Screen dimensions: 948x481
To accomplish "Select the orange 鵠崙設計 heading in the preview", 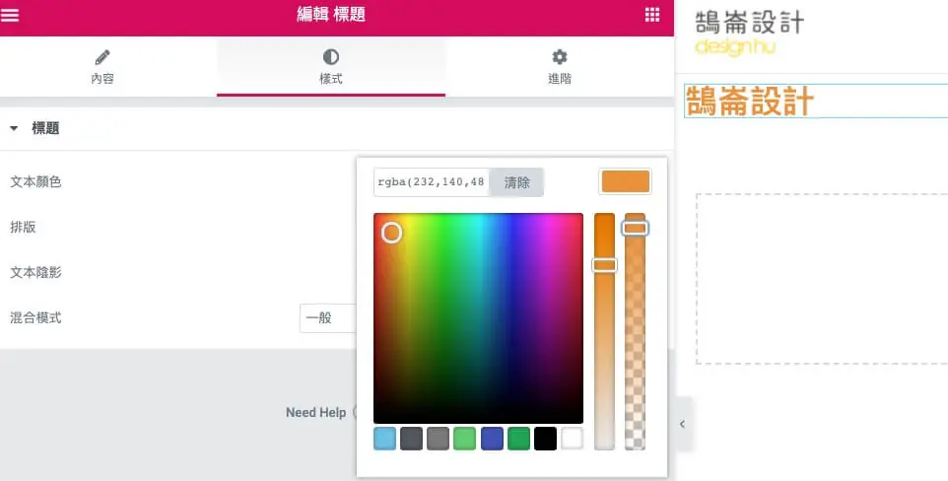I will pos(750,102).
